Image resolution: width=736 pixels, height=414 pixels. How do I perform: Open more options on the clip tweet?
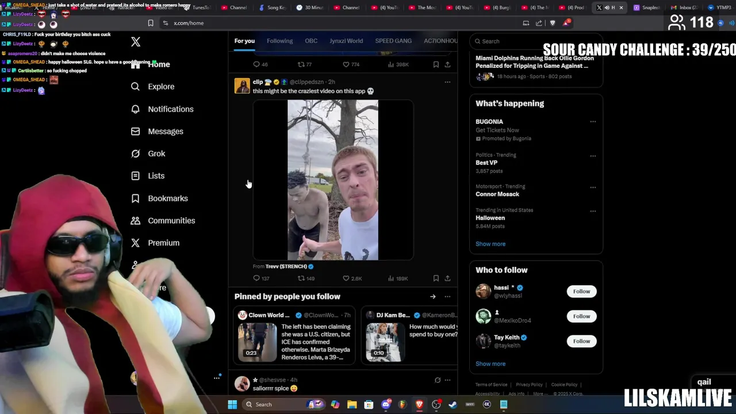[447, 82]
